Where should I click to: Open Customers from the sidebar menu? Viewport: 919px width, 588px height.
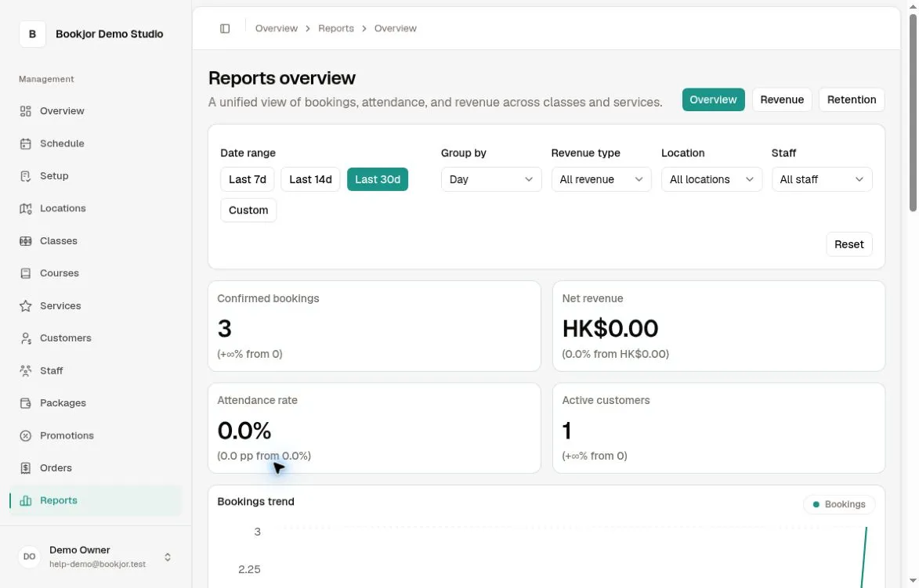pos(95,338)
